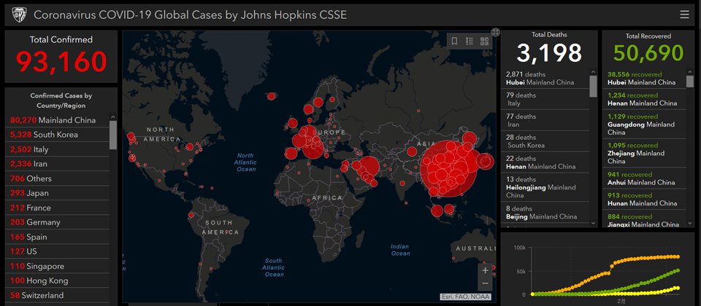The height and width of the screenshot is (306, 701).
Task: Select South Korea in the country list
Action: 57,135
